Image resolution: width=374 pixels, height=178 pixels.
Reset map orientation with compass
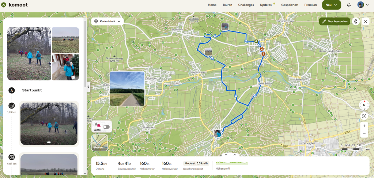[x=364, y=105]
